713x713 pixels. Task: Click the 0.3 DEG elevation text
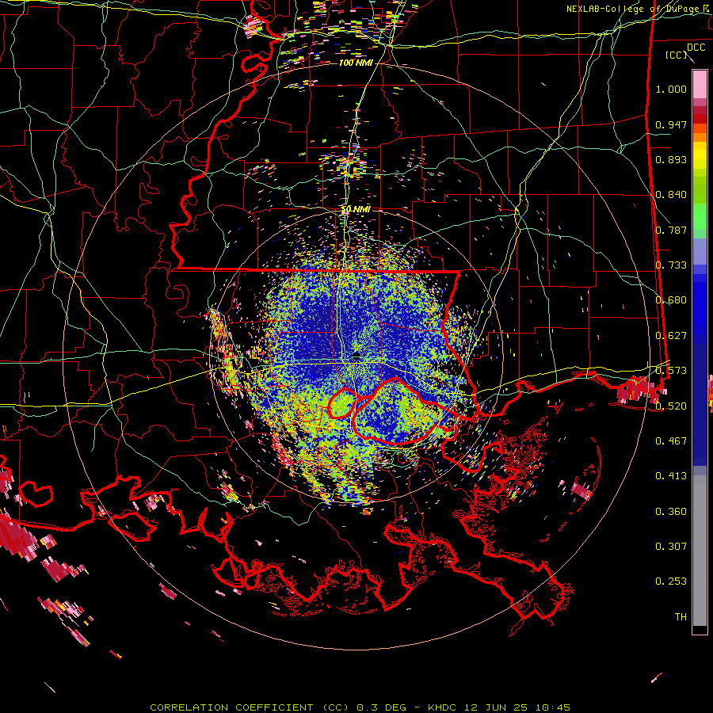(x=382, y=707)
